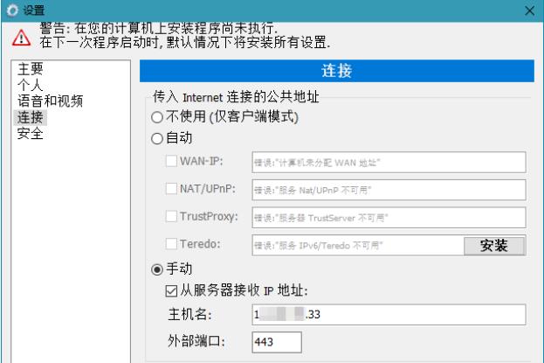Image resolution: width=544 pixels, height=363 pixels.
Task: Tick the Teredo checkbox
Action: tap(171, 244)
